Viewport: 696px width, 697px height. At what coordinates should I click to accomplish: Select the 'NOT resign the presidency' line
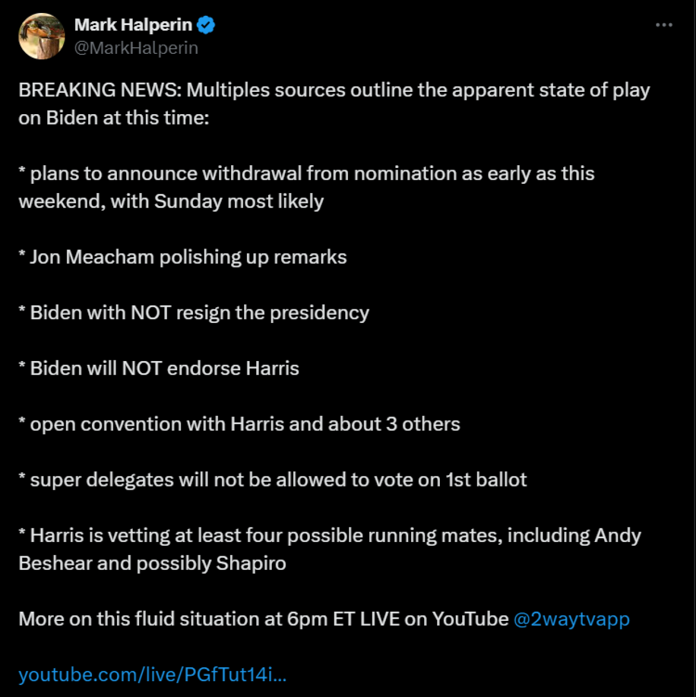pyautogui.click(x=194, y=313)
